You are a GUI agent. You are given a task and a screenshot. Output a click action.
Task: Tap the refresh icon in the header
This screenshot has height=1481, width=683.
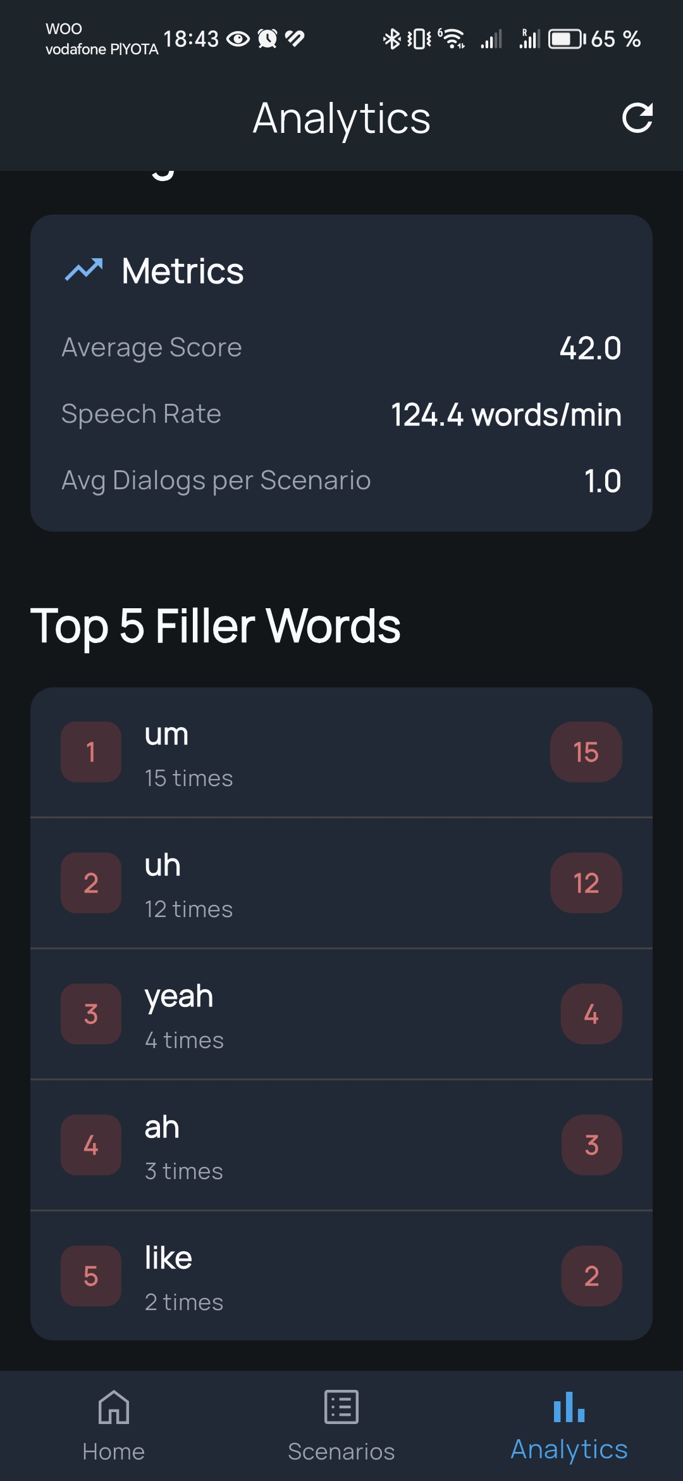[x=637, y=118]
